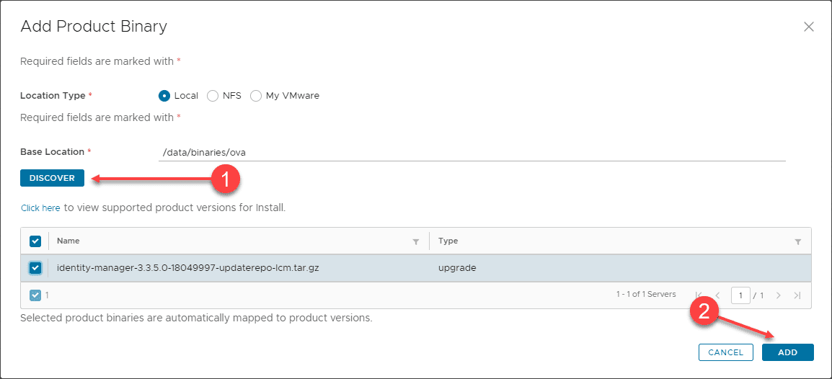
Task: Uncheck the identity-manager binary row checkbox
Action: click(x=35, y=268)
